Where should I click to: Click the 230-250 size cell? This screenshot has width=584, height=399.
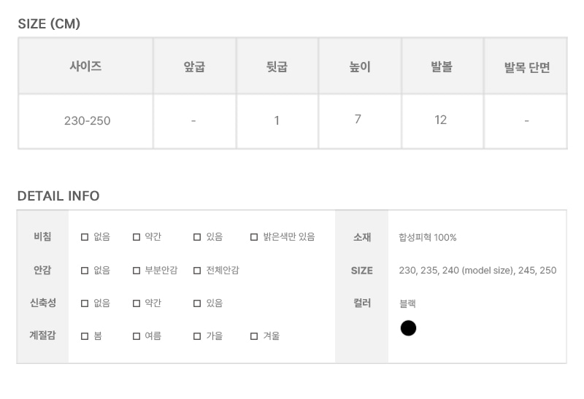(85, 121)
